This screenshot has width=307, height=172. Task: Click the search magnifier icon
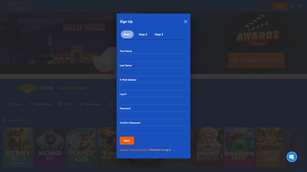tap(293, 6)
